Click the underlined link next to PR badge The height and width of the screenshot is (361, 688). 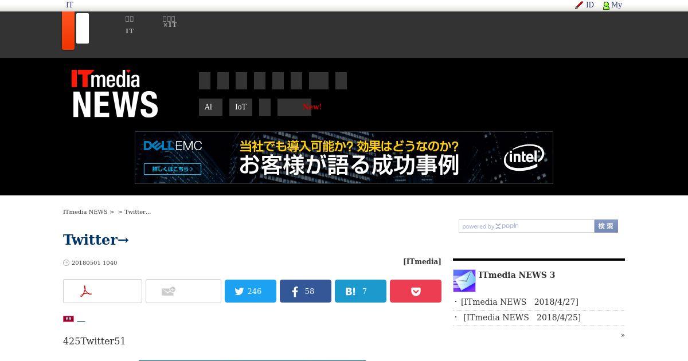[x=81, y=319]
